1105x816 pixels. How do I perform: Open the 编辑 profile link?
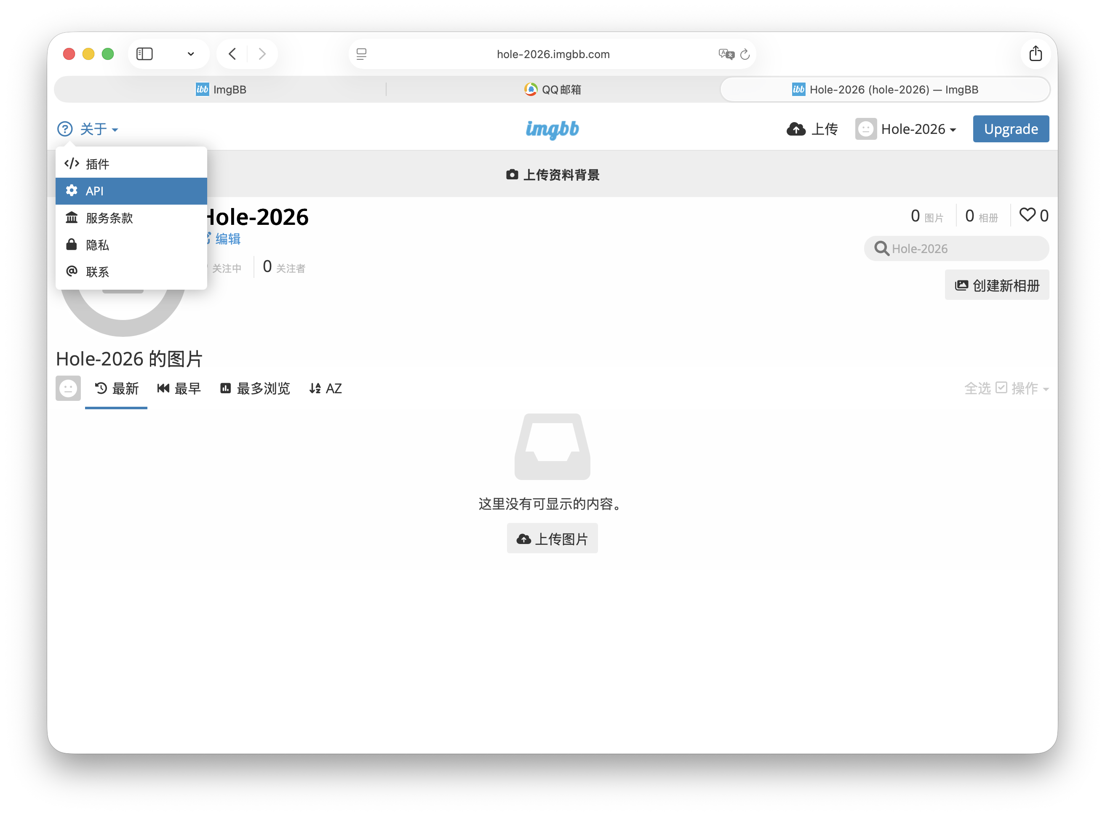(227, 239)
